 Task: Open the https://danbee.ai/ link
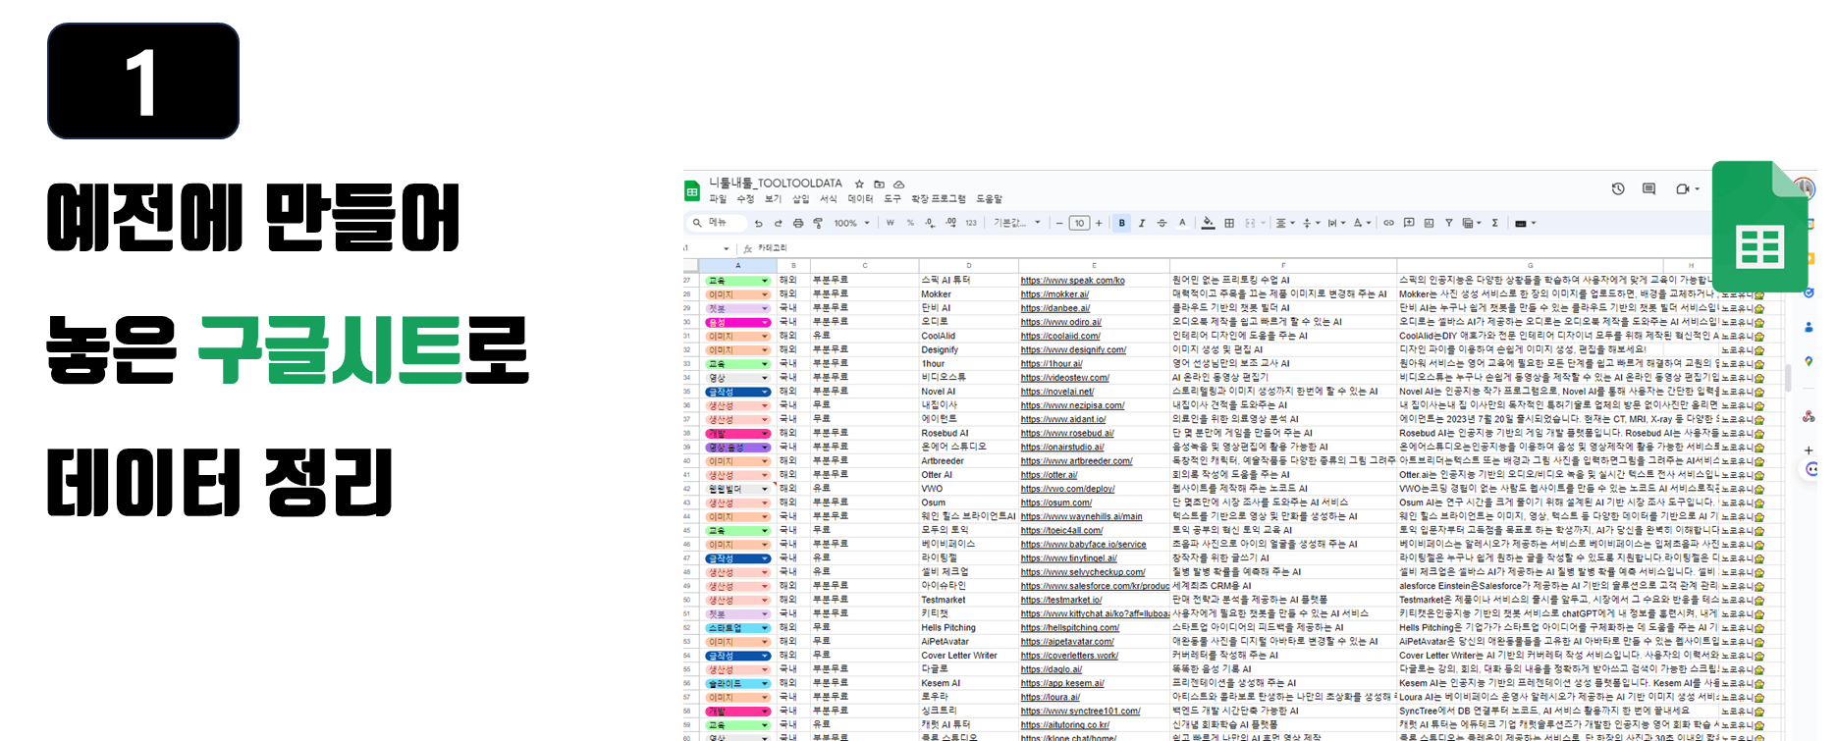coord(1055,308)
